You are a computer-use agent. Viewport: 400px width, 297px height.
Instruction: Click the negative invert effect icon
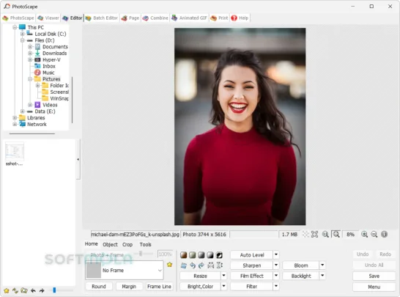point(219,255)
